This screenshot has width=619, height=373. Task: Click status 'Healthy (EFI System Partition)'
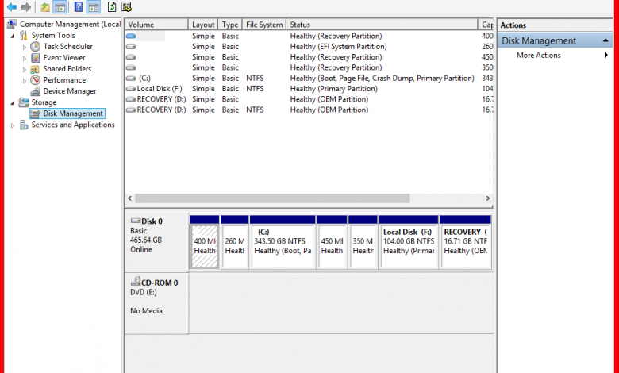pos(338,47)
